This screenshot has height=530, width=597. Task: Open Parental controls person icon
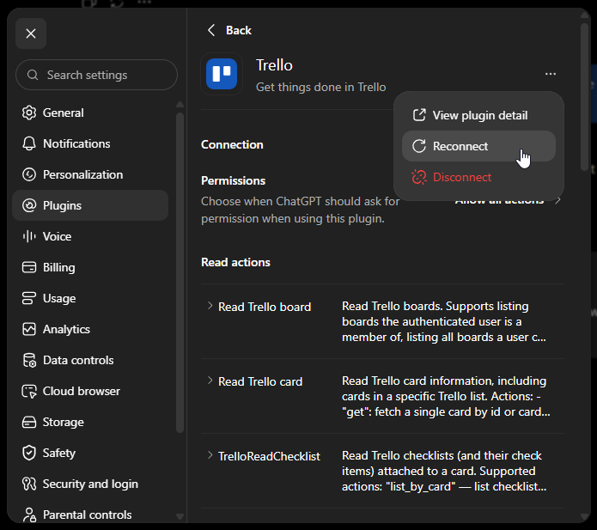pyautogui.click(x=29, y=515)
